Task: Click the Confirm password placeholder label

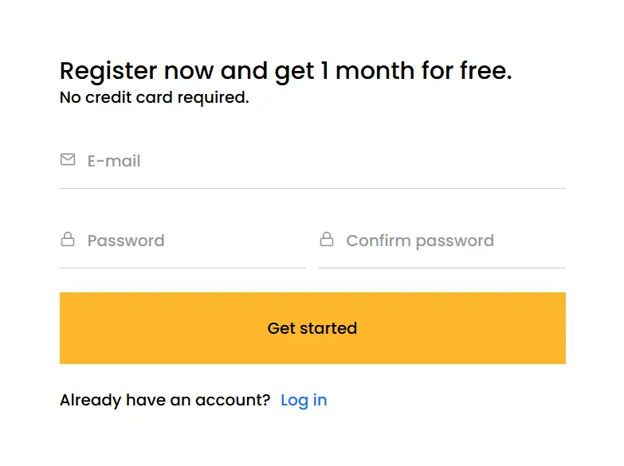Action: click(x=420, y=241)
